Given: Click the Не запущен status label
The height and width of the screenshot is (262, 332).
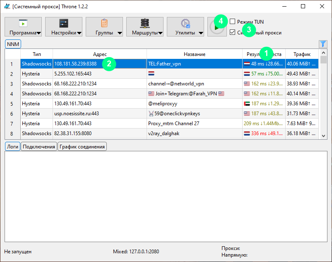Looking at the screenshot, I should pyautogui.click(x=18, y=252).
